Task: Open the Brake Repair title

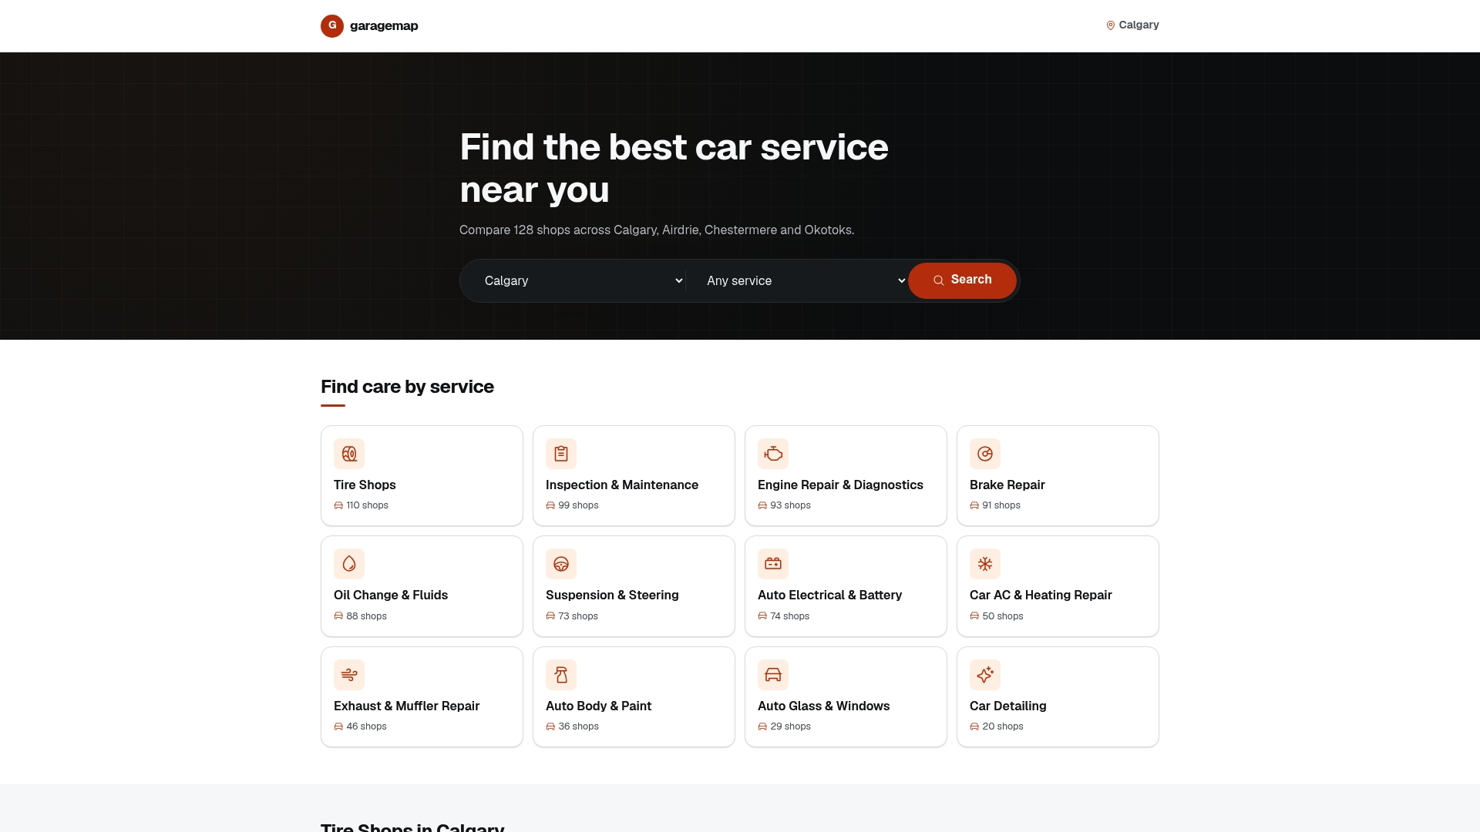Action: tap(1007, 485)
